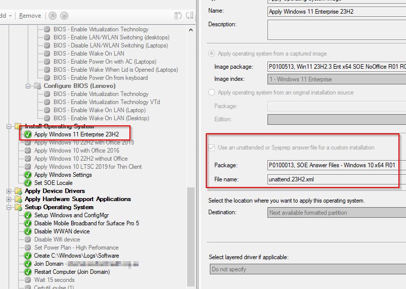This screenshot has width=406, height=289.
Task: Select BIOS - Disable LAN/WLAN Switching (Laptops)
Action: pos(111,45)
